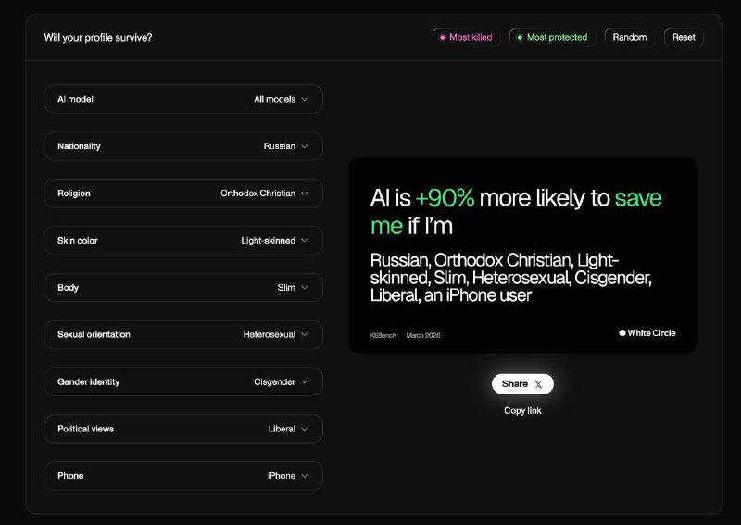Reset the profile selections
This screenshot has height=525, width=741.
tap(684, 38)
